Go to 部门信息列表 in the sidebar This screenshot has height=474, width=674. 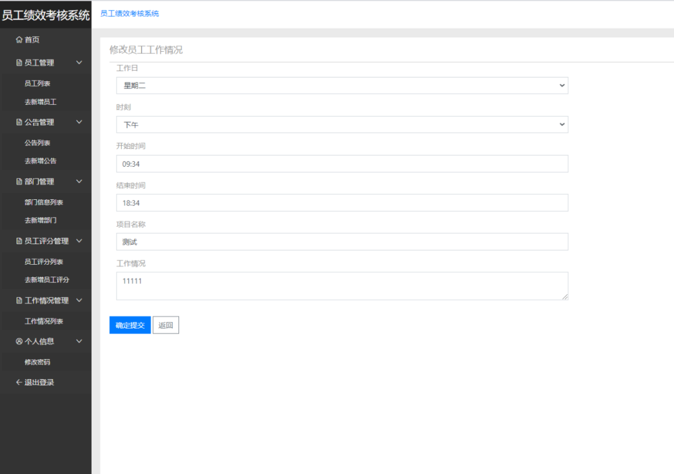(x=44, y=202)
